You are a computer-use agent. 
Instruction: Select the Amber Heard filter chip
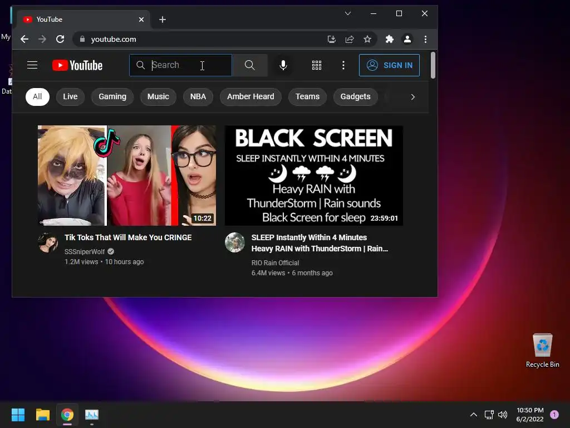[250, 97]
